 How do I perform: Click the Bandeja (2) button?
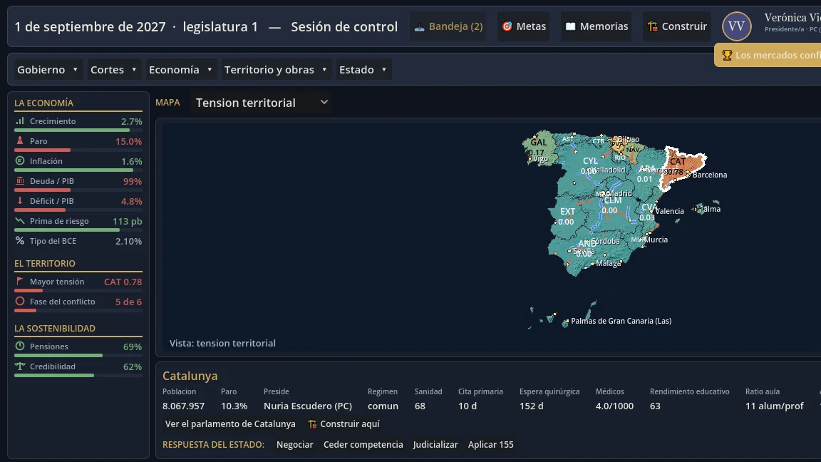[x=448, y=26]
